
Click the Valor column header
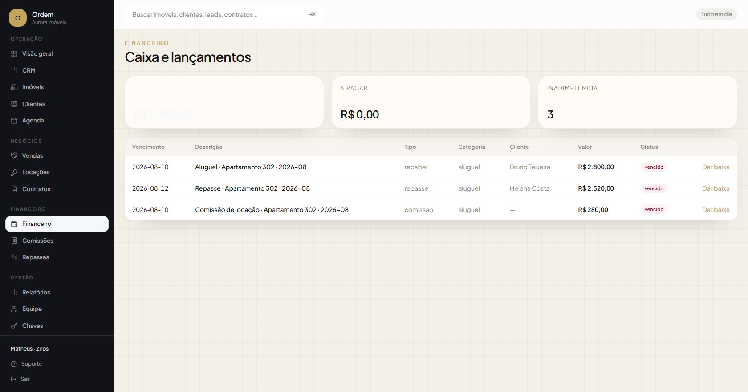coord(585,147)
